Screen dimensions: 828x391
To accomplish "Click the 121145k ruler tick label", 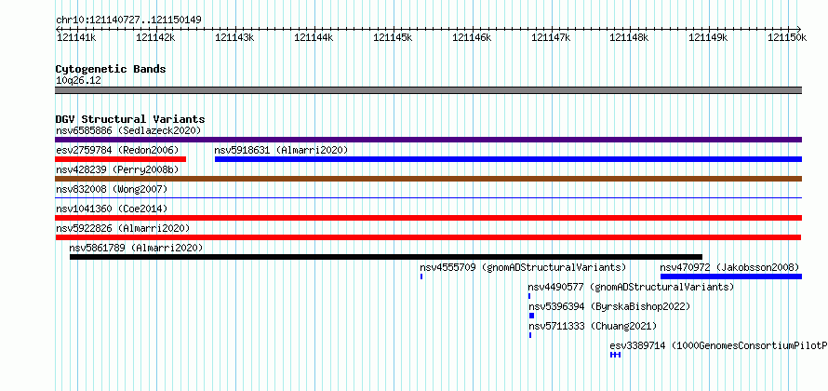I will (x=393, y=37).
